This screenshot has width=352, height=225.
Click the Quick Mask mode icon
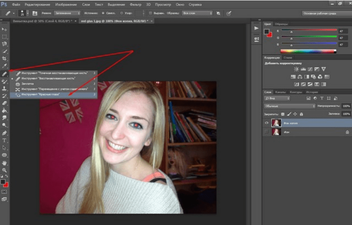[x=4, y=191]
